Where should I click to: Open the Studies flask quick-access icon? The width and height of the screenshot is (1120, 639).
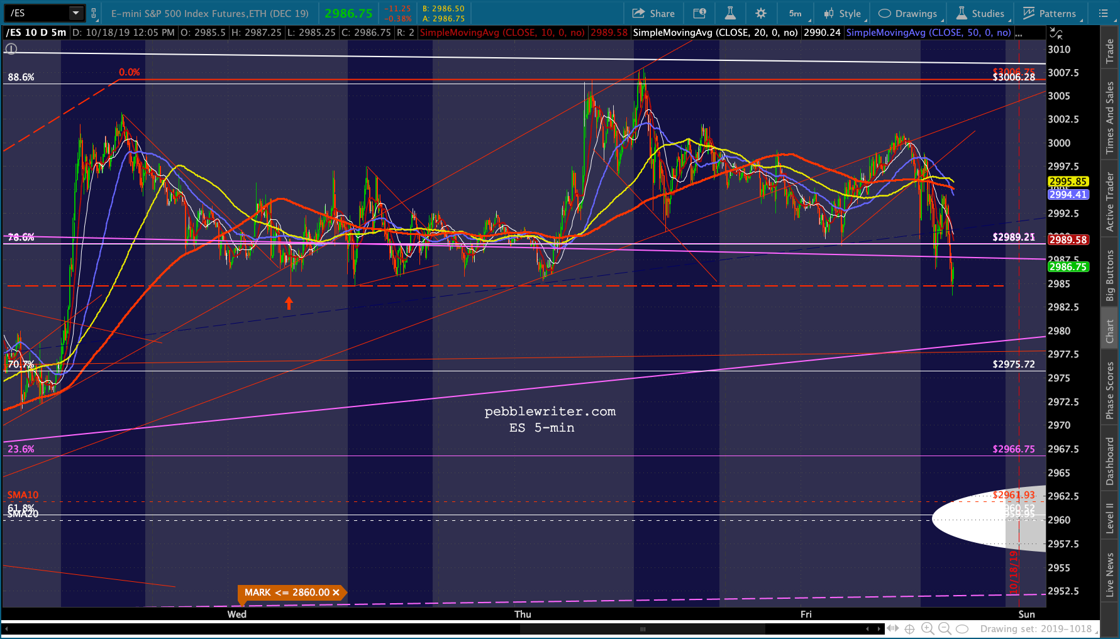click(730, 13)
